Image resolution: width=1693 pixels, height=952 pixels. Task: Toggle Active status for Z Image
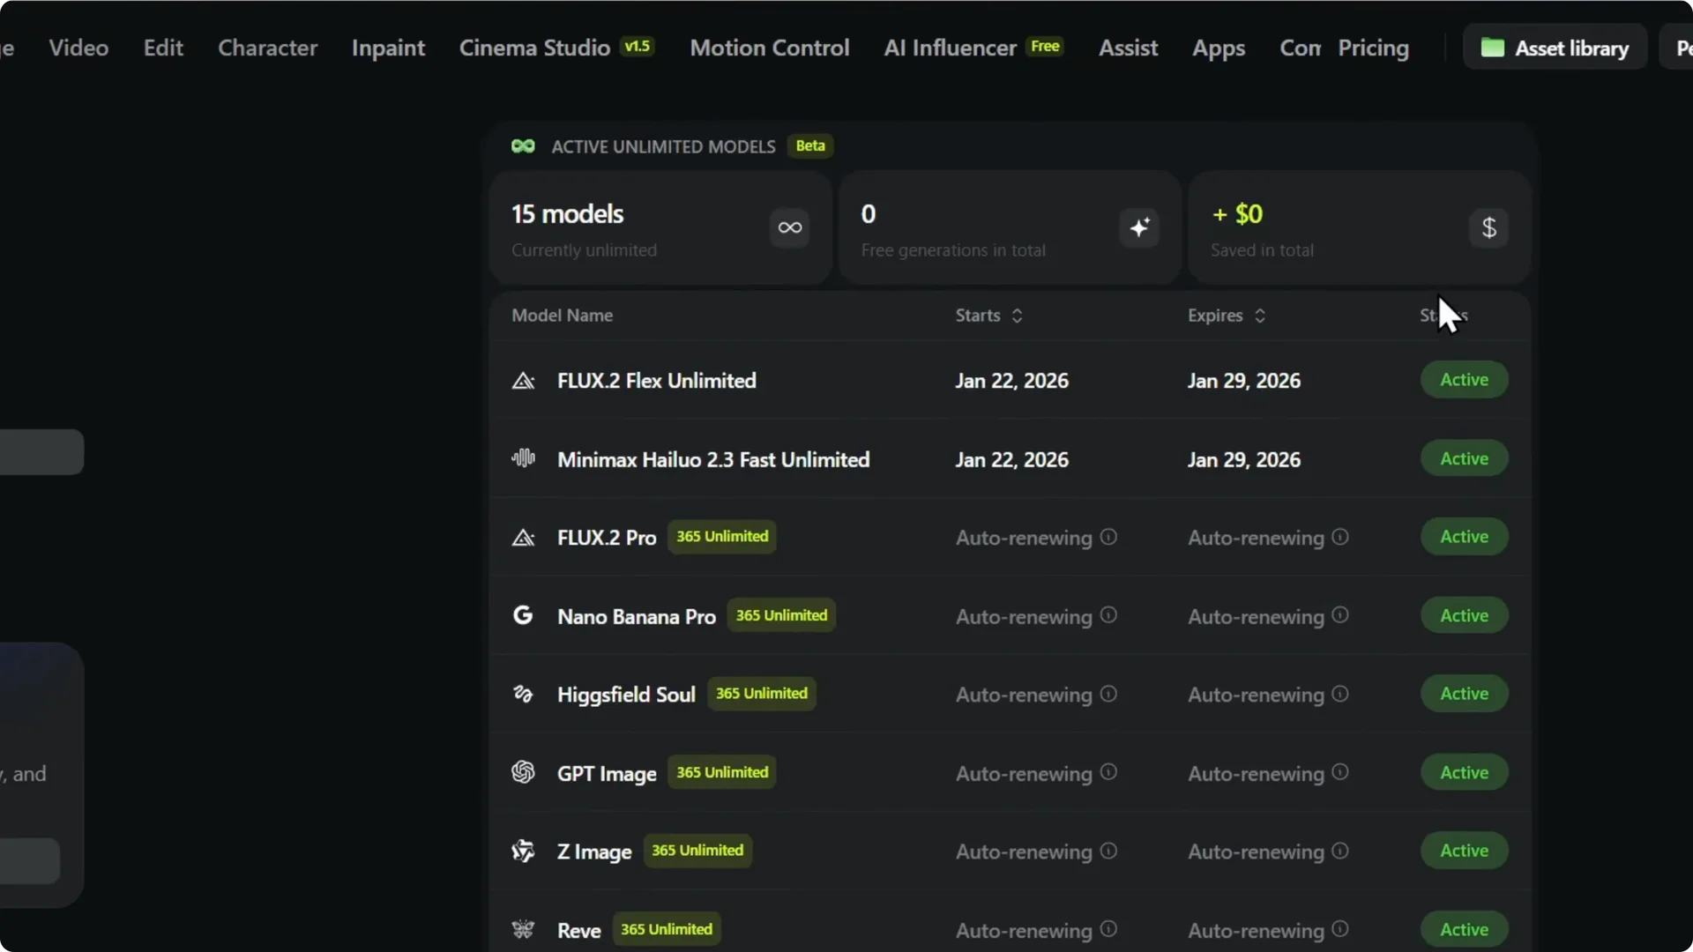(1463, 851)
